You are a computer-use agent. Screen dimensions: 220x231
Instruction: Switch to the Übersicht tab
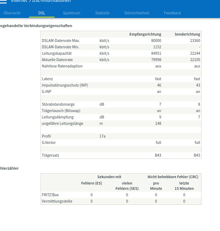[12, 13]
